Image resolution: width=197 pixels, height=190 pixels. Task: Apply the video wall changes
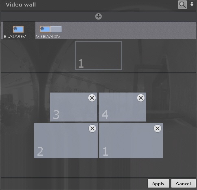pos(158,183)
